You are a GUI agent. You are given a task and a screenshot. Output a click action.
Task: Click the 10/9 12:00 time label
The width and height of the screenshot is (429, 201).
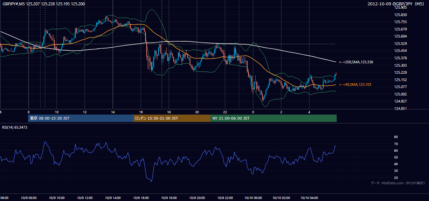(85, 198)
